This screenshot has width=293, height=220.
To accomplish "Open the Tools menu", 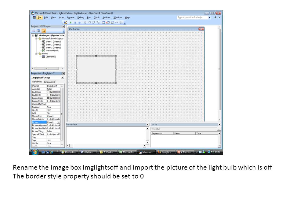I will (x=97, y=18).
